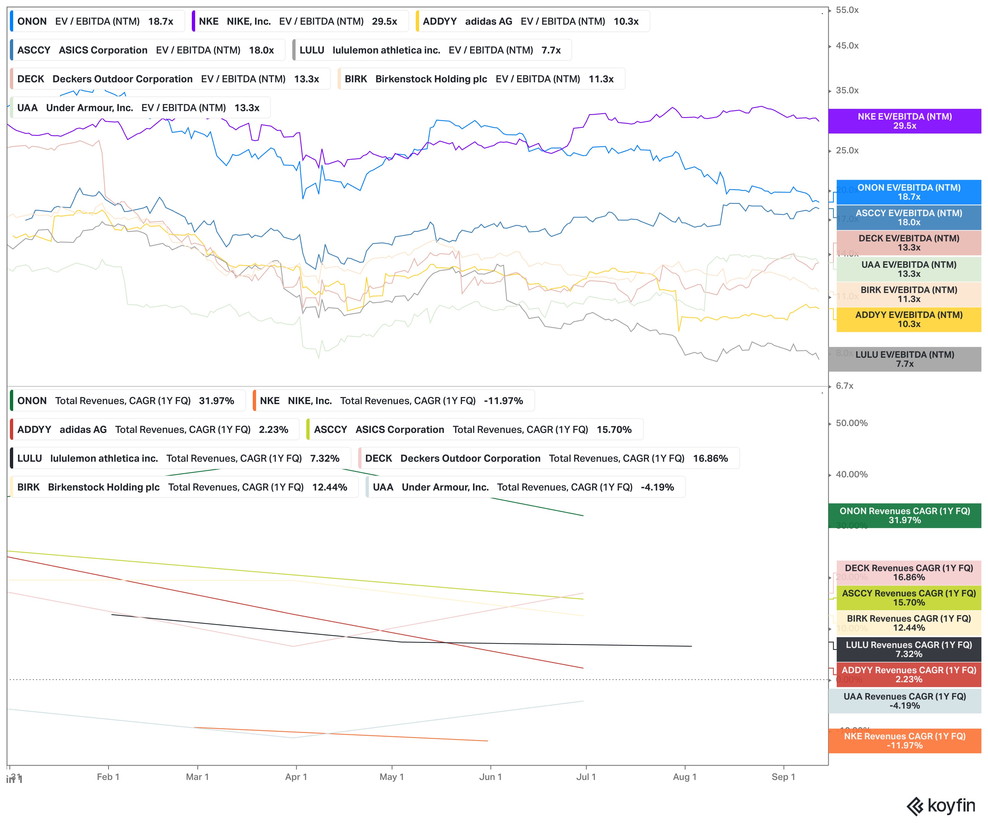
Task: Click the black LULU Revenues CAGR 7.32% label
Action: coord(908,649)
